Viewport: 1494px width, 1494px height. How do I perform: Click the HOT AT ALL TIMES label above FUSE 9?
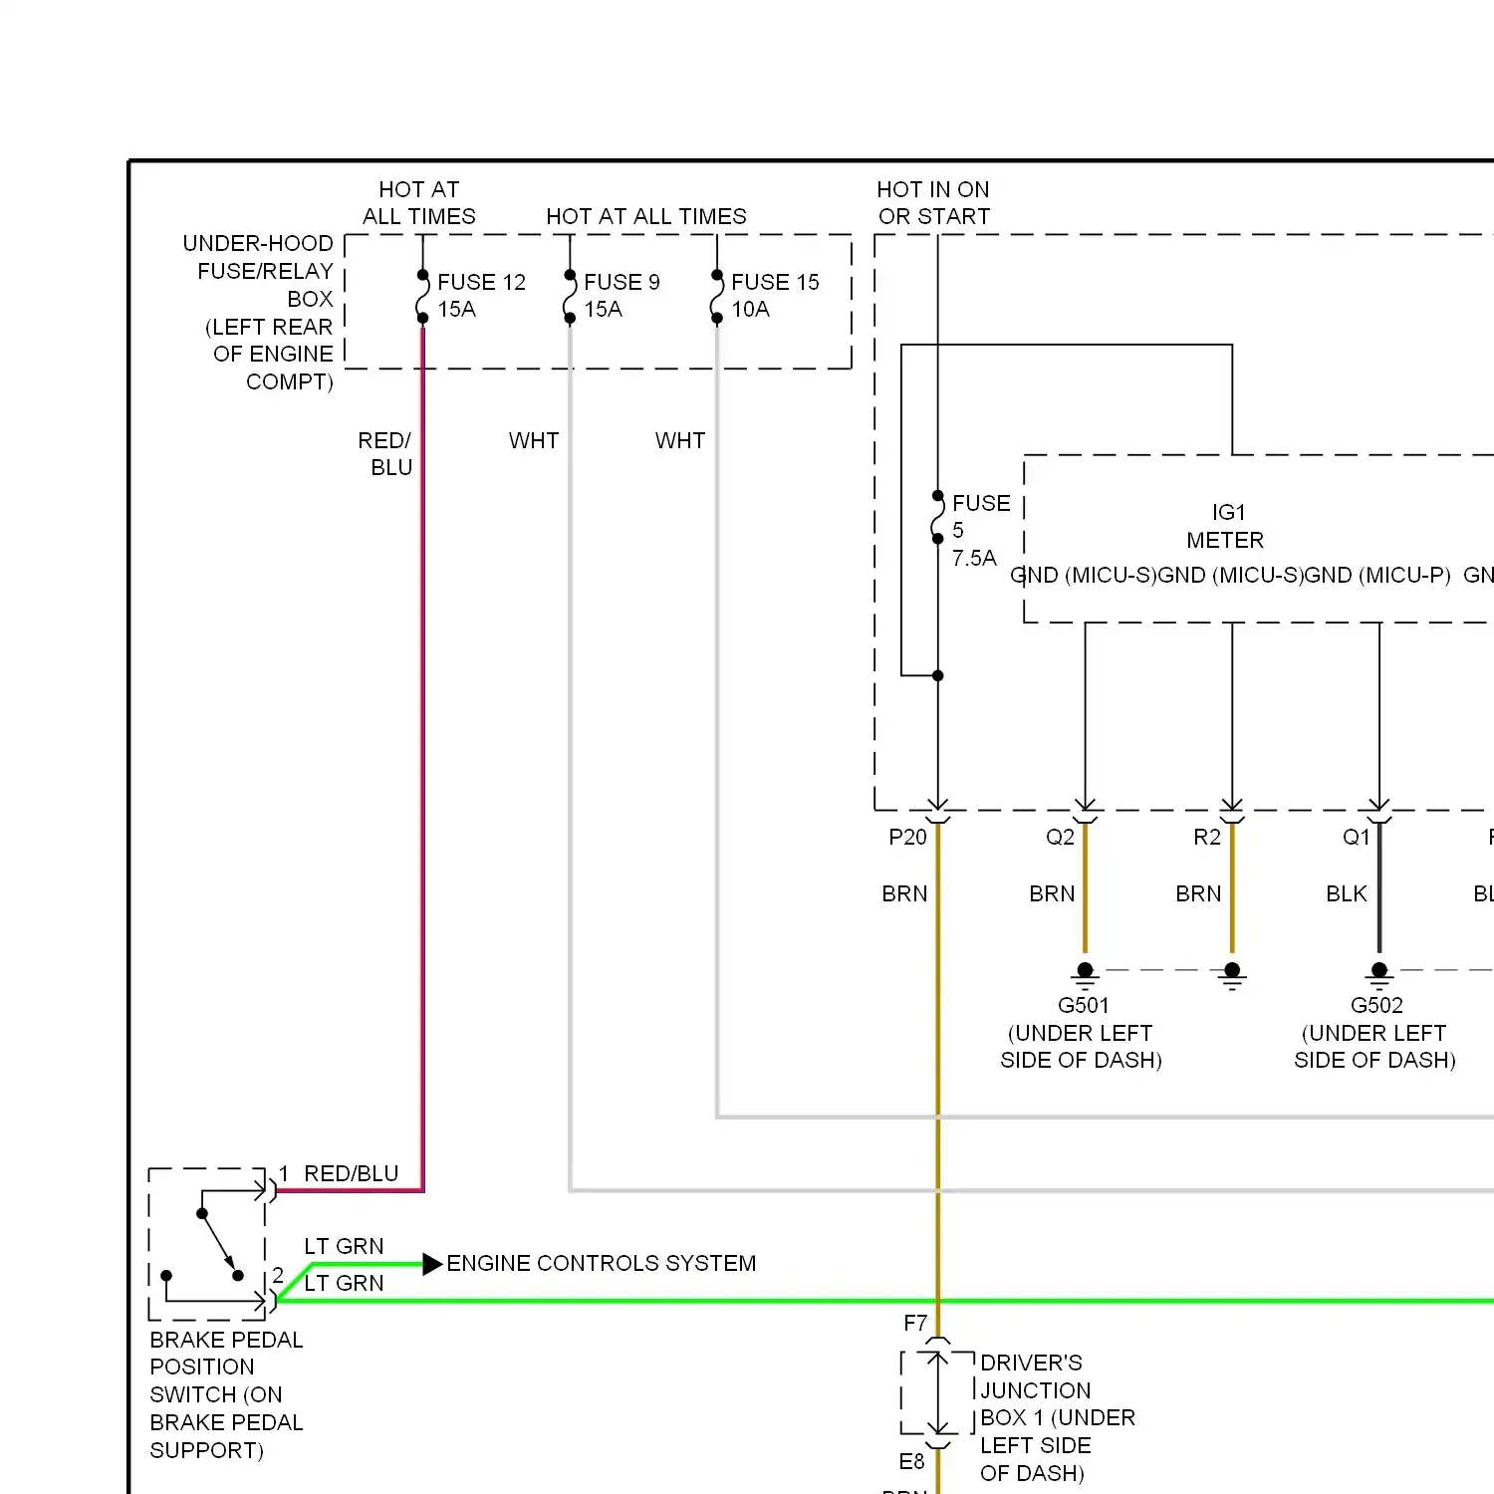click(x=646, y=216)
